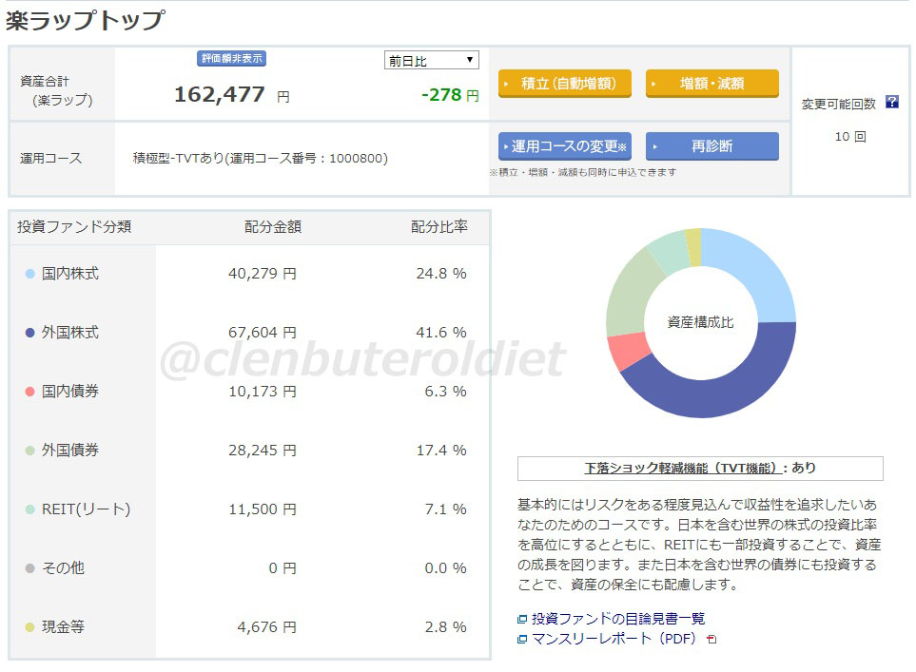The image size is (916, 672).
Task: Click the pink 国内債券 legend dot
Action: click(29, 392)
